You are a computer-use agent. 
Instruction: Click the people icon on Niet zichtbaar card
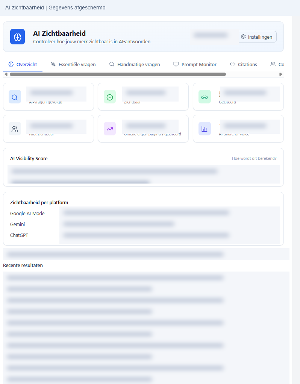click(x=15, y=129)
